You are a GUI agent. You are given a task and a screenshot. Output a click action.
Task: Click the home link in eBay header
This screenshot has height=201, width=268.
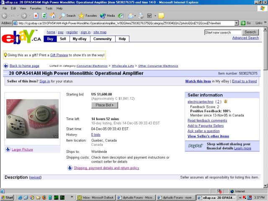pyautogui.click(x=51, y=32)
